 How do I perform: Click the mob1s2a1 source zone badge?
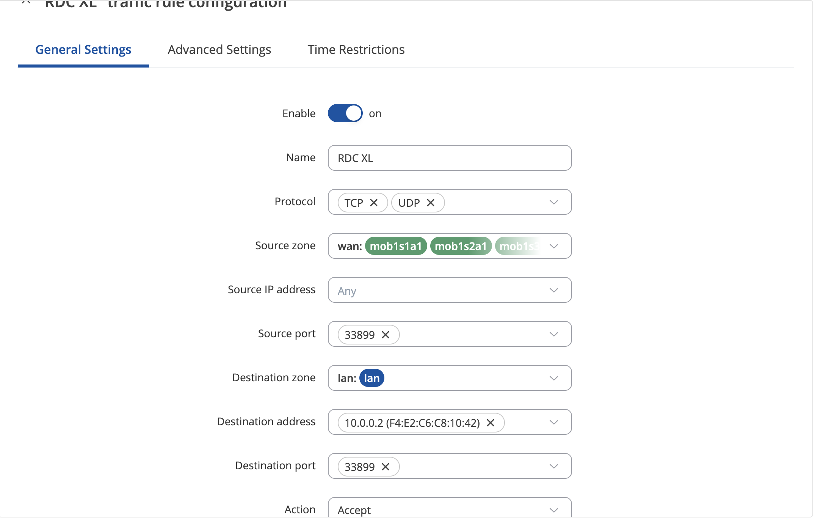click(x=461, y=246)
